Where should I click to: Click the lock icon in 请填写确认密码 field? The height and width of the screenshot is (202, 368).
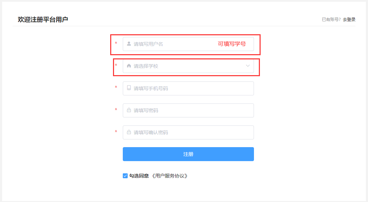click(129, 132)
